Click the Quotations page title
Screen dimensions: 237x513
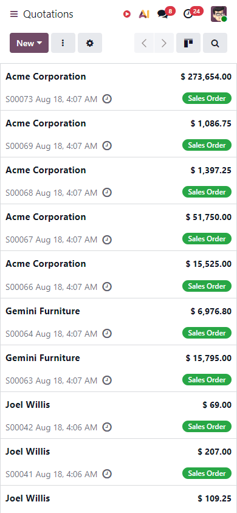click(x=49, y=14)
